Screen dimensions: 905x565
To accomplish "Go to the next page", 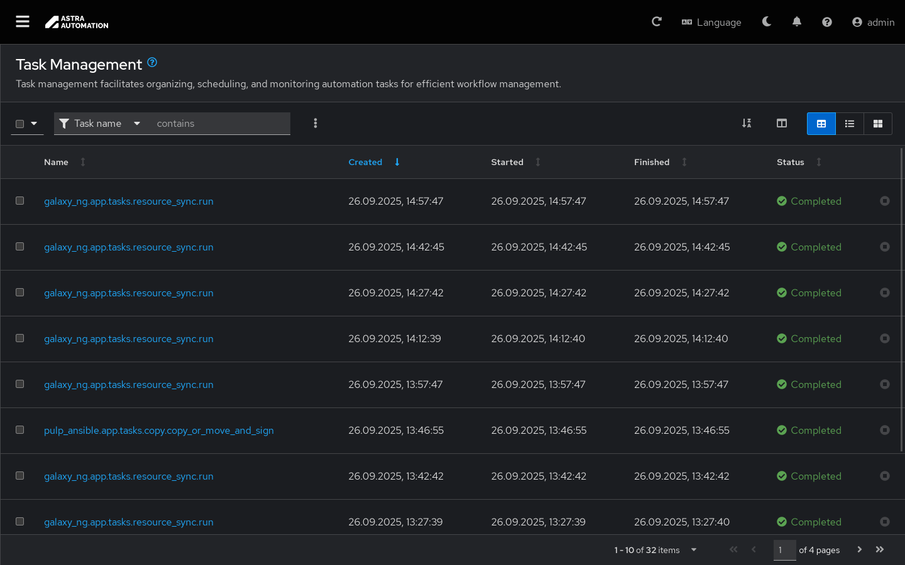I will 859,550.
